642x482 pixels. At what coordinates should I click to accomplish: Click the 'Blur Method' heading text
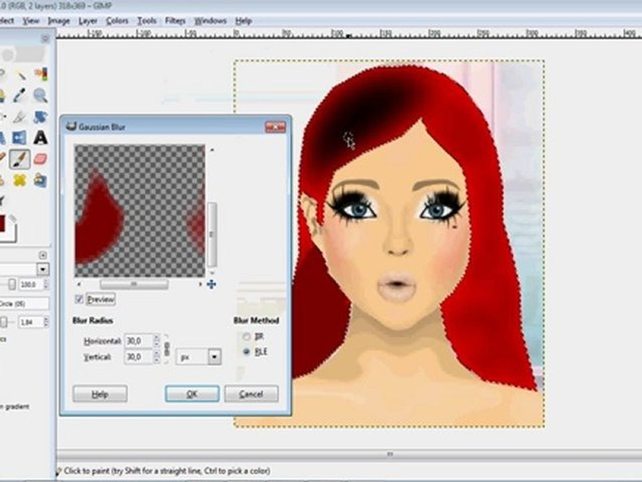(256, 321)
